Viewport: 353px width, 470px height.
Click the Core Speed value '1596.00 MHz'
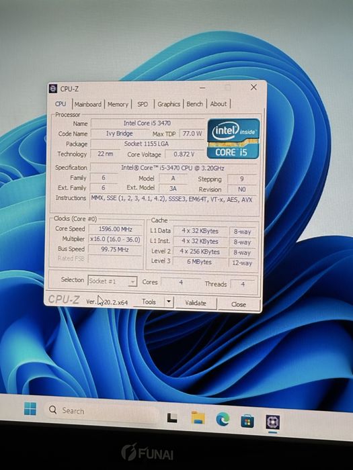click(116, 229)
